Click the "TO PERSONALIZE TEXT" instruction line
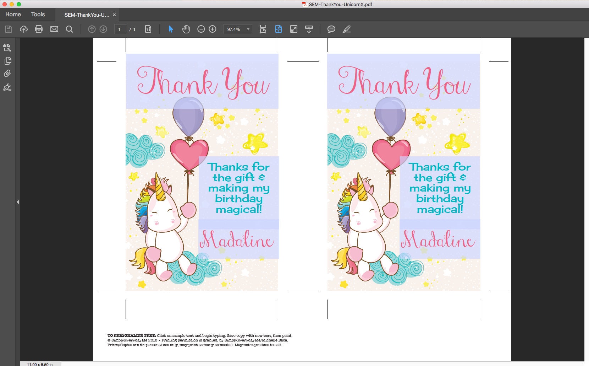This screenshot has width=589, height=366. (200, 335)
